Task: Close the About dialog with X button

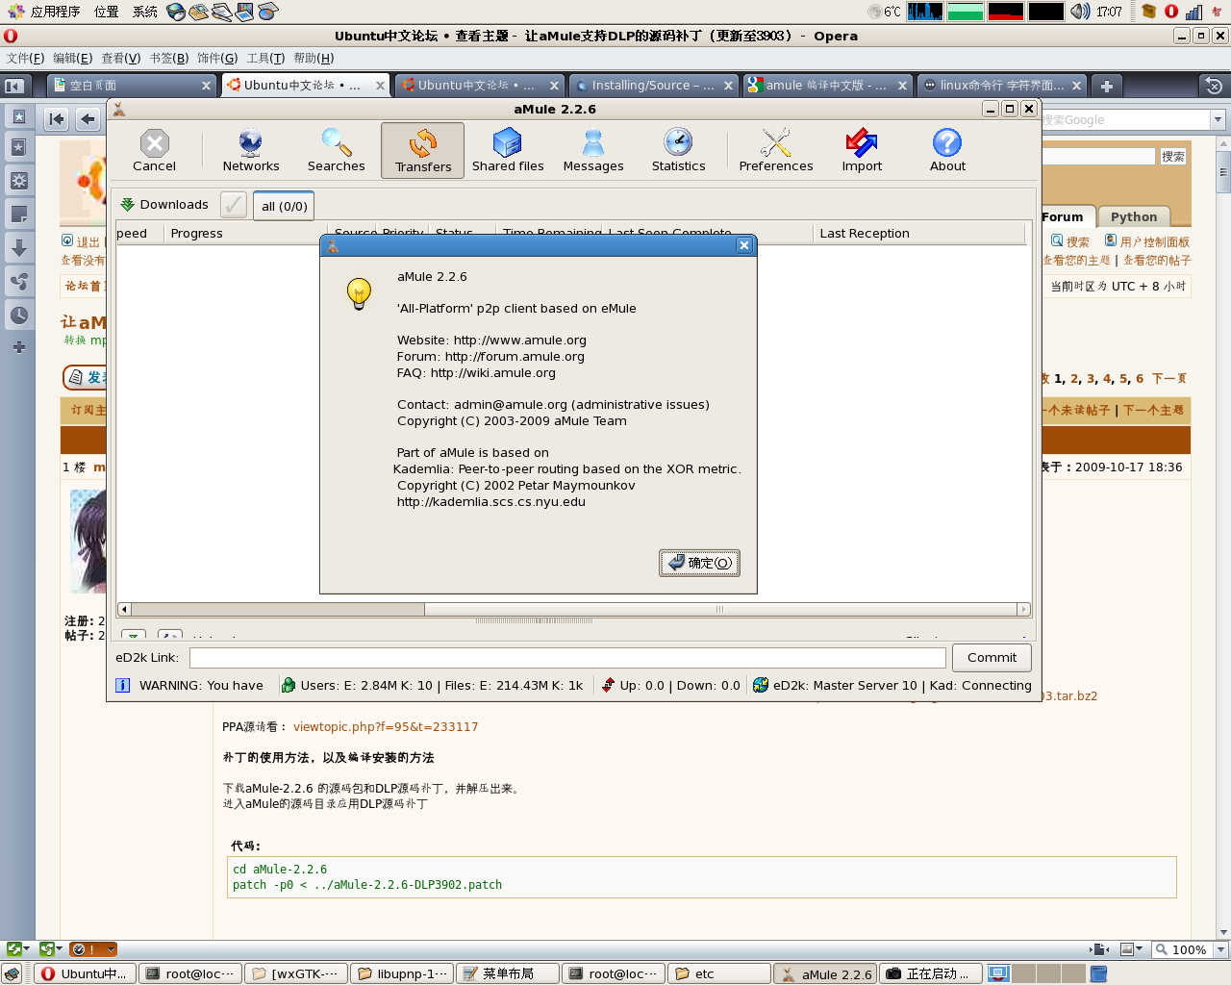Action: click(x=743, y=245)
